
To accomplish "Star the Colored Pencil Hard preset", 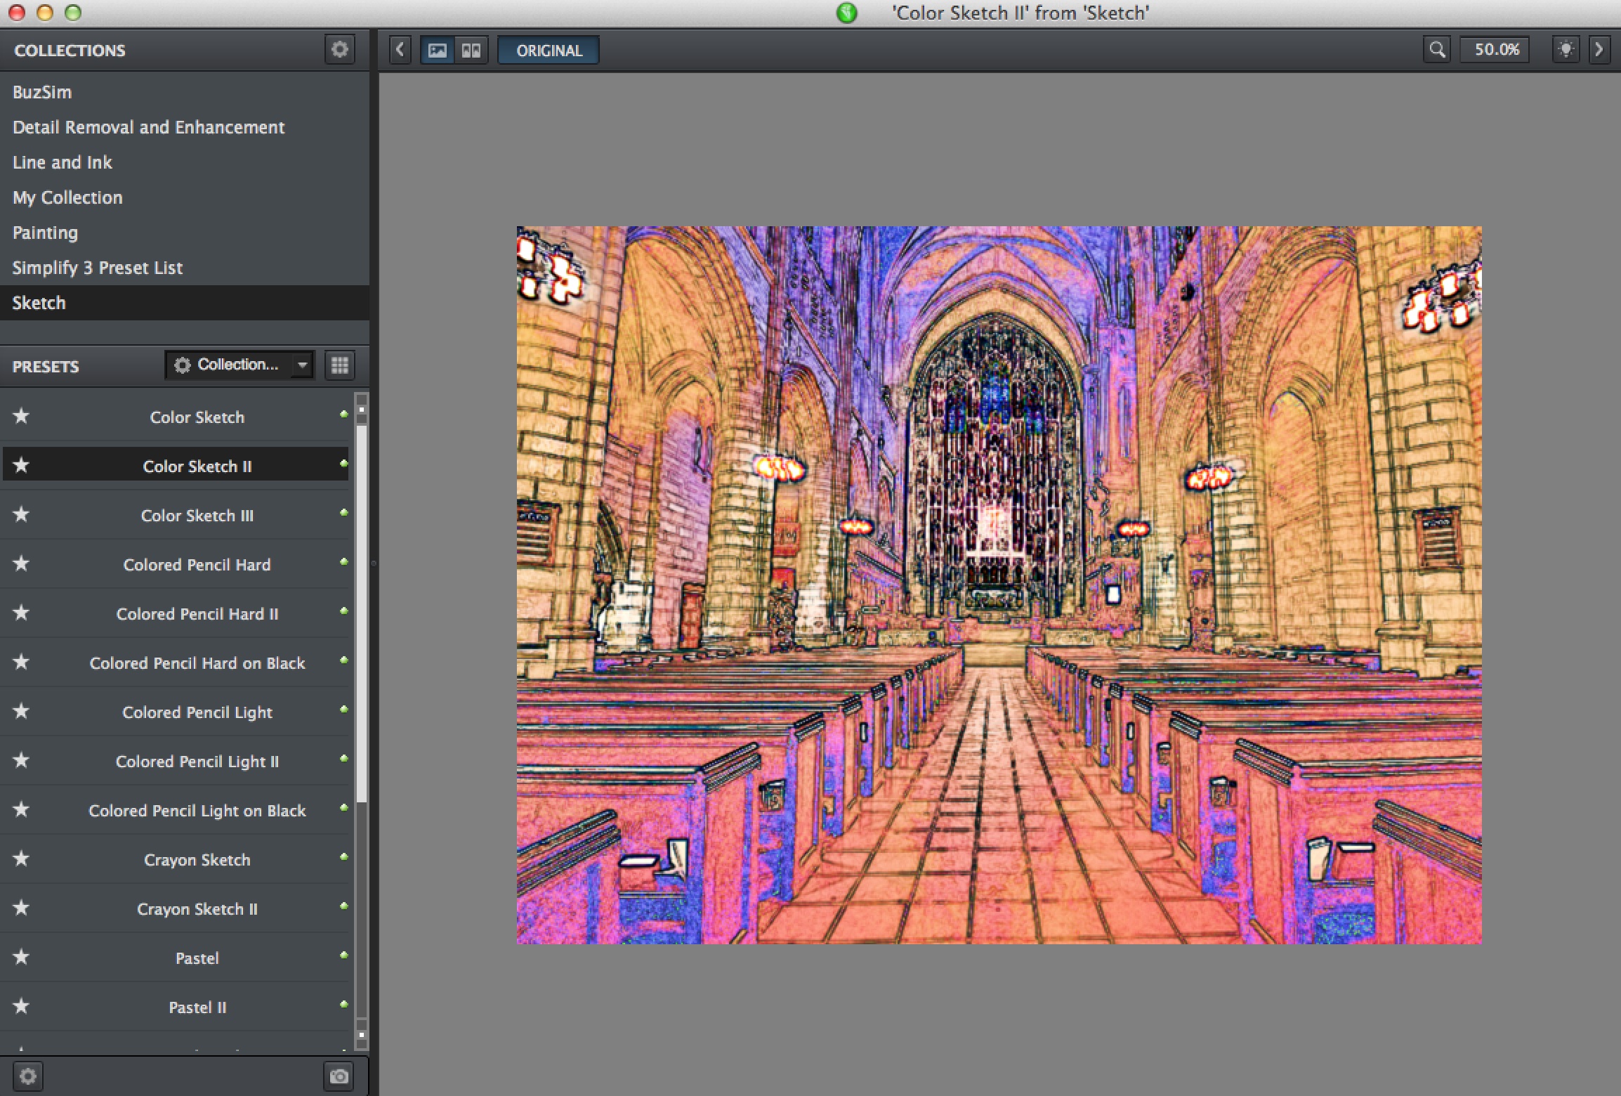I will coord(21,563).
